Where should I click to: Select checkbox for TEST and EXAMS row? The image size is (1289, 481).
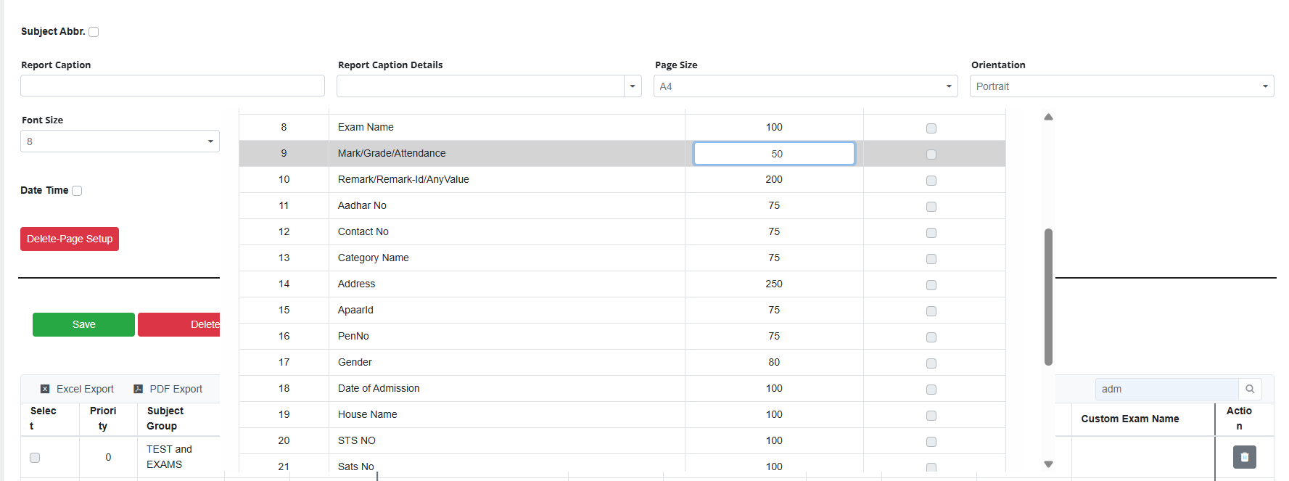pyautogui.click(x=35, y=458)
